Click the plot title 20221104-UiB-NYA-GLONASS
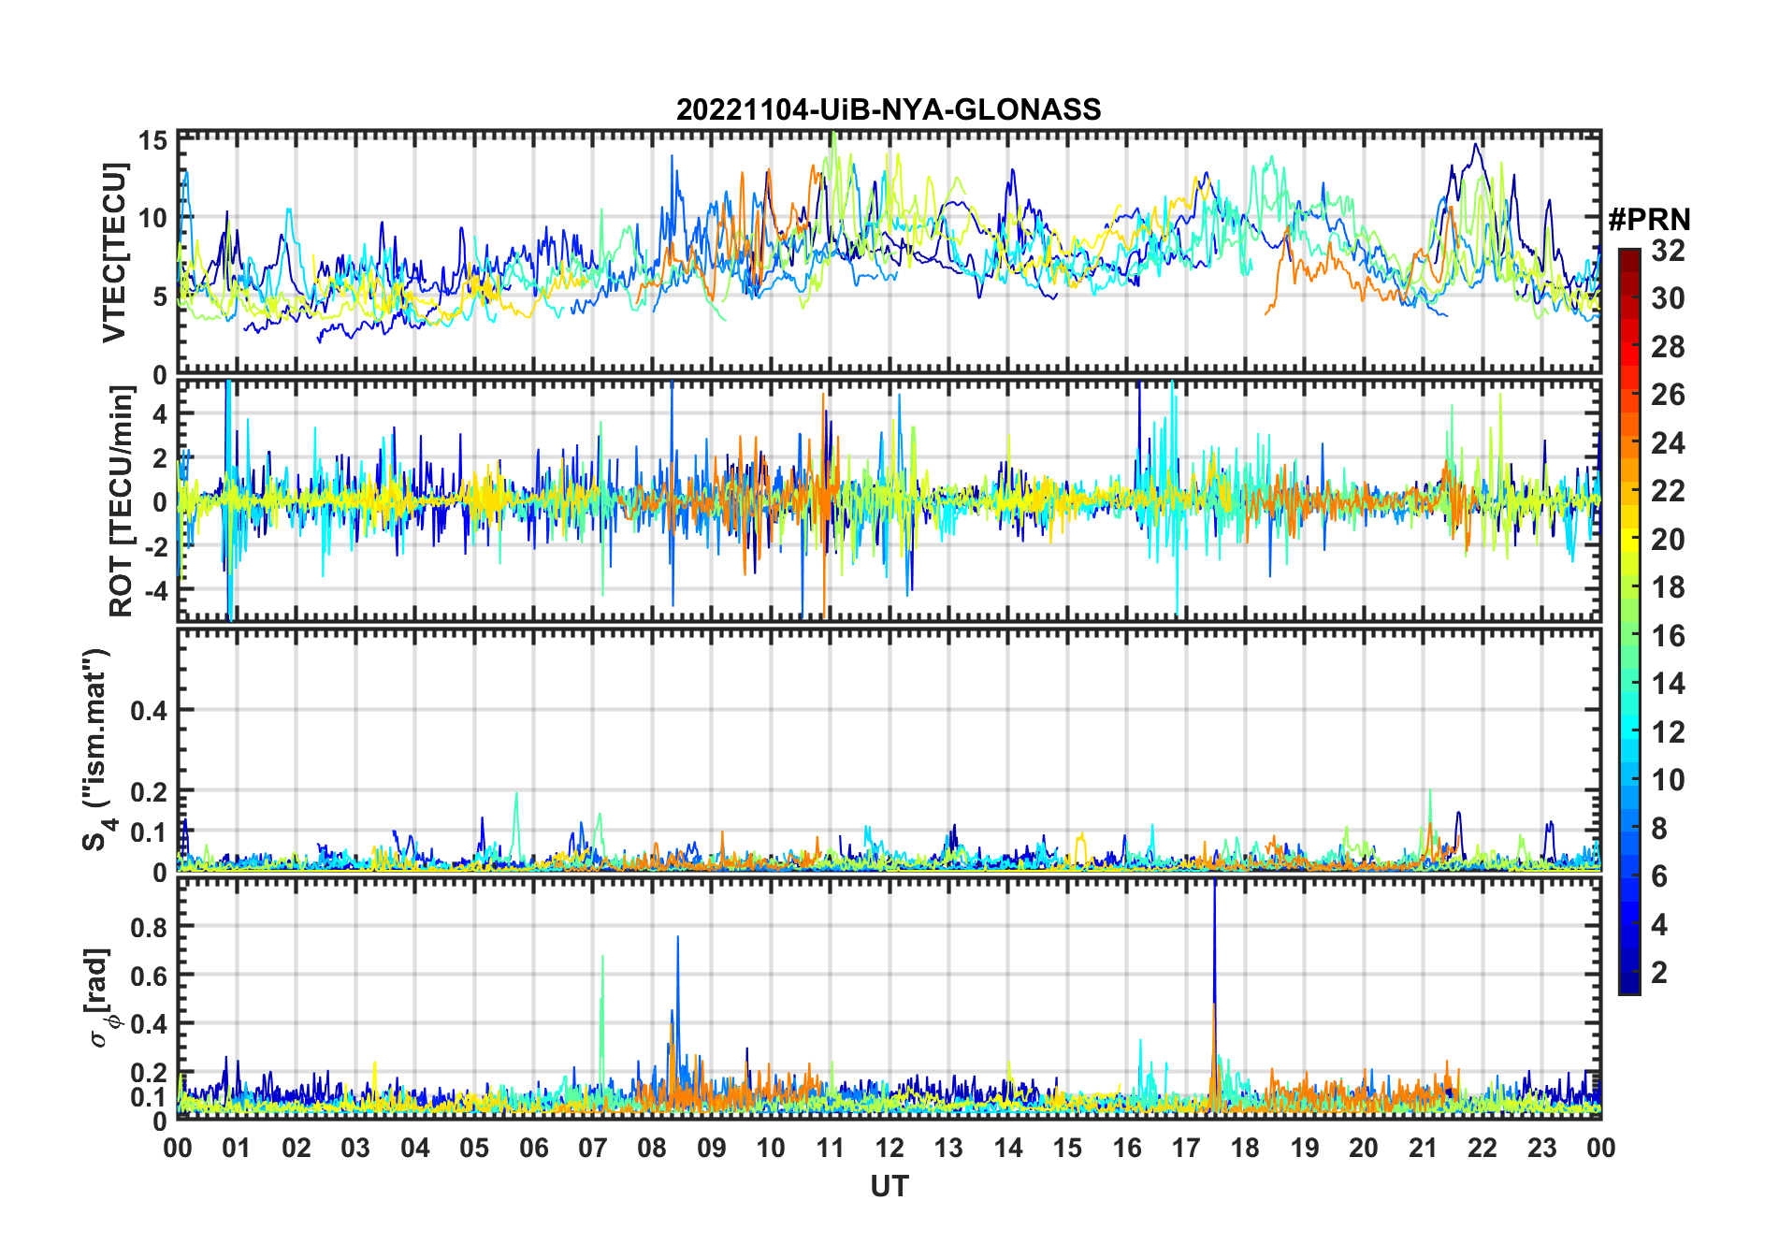Image resolution: width=1779 pixels, height=1244 pixels. click(x=889, y=109)
